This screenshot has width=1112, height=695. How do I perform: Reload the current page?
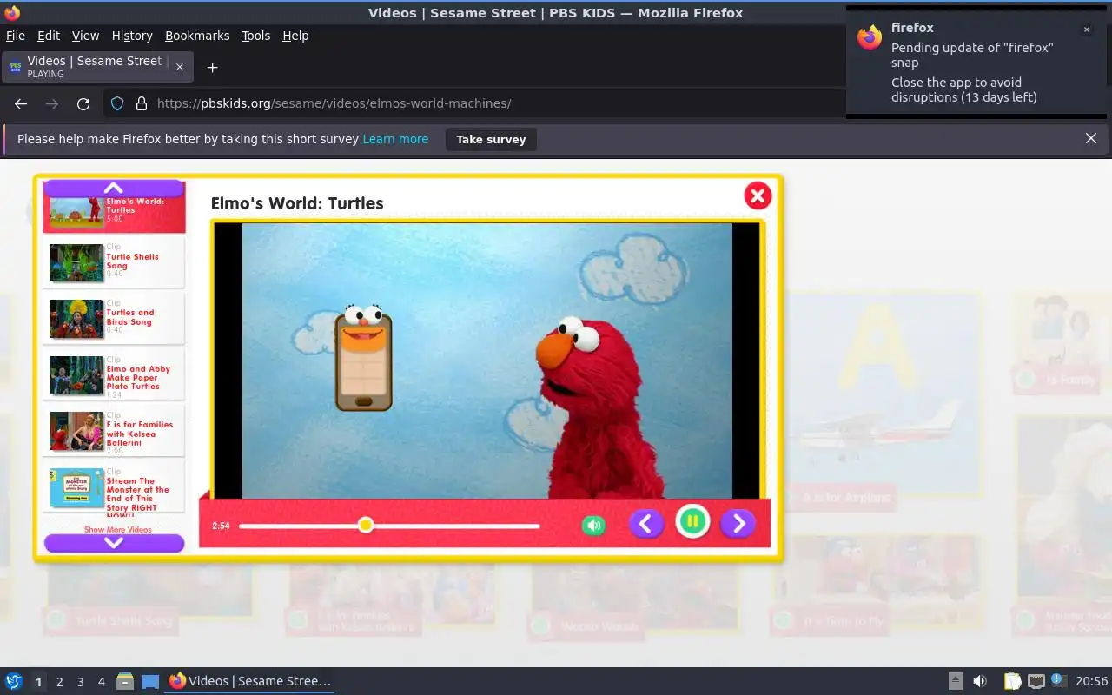point(83,103)
